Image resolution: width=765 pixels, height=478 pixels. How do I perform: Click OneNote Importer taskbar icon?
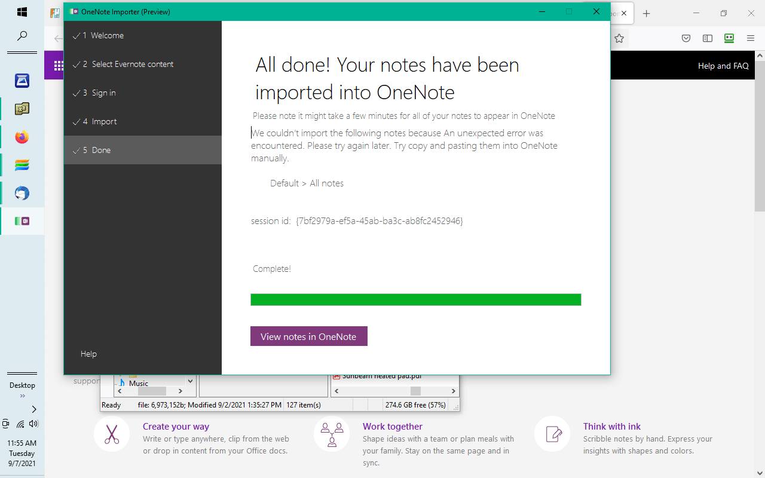(22, 221)
